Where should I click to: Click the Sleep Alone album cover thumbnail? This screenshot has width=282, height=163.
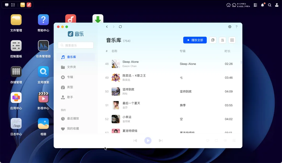(x=116, y=64)
